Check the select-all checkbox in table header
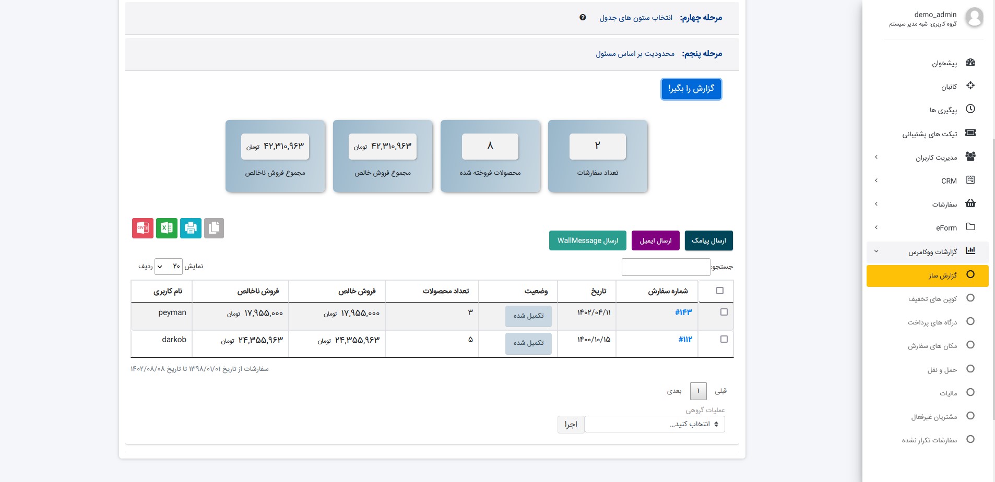This screenshot has height=482, width=995. pyautogui.click(x=720, y=291)
